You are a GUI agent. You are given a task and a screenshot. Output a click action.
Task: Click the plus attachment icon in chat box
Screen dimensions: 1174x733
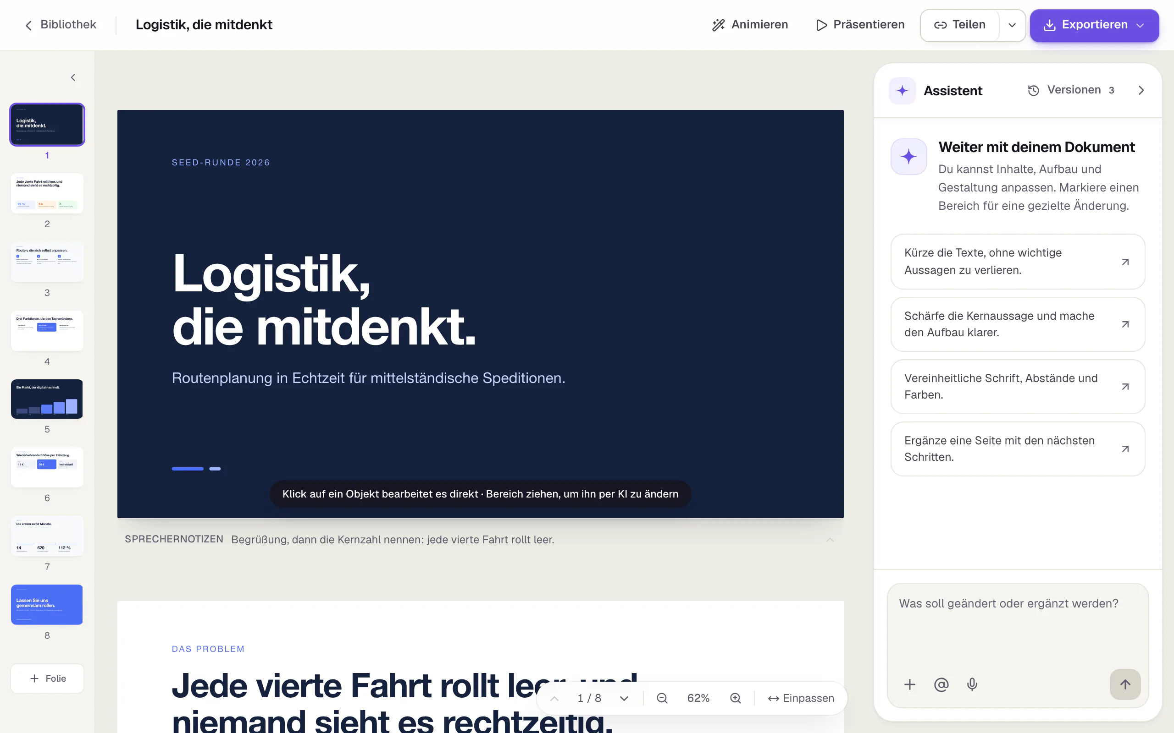[909, 684]
